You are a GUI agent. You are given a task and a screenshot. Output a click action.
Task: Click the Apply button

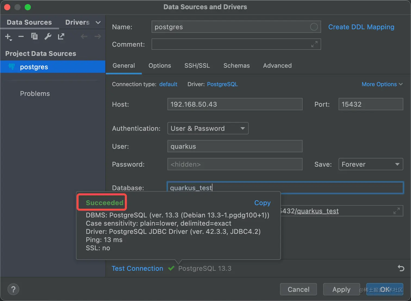pyautogui.click(x=341, y=289)
